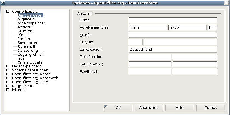Image resolution: width=230 pixels, height=115 pixels.
Task: Open the Sicherheit options page
Action: click(x=26, y=47)
